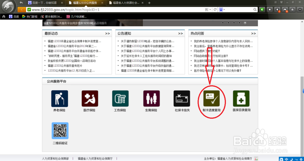Open the 生育保险 service icon
The height and width of the screenshot is (161, 304).
point(151,99)
